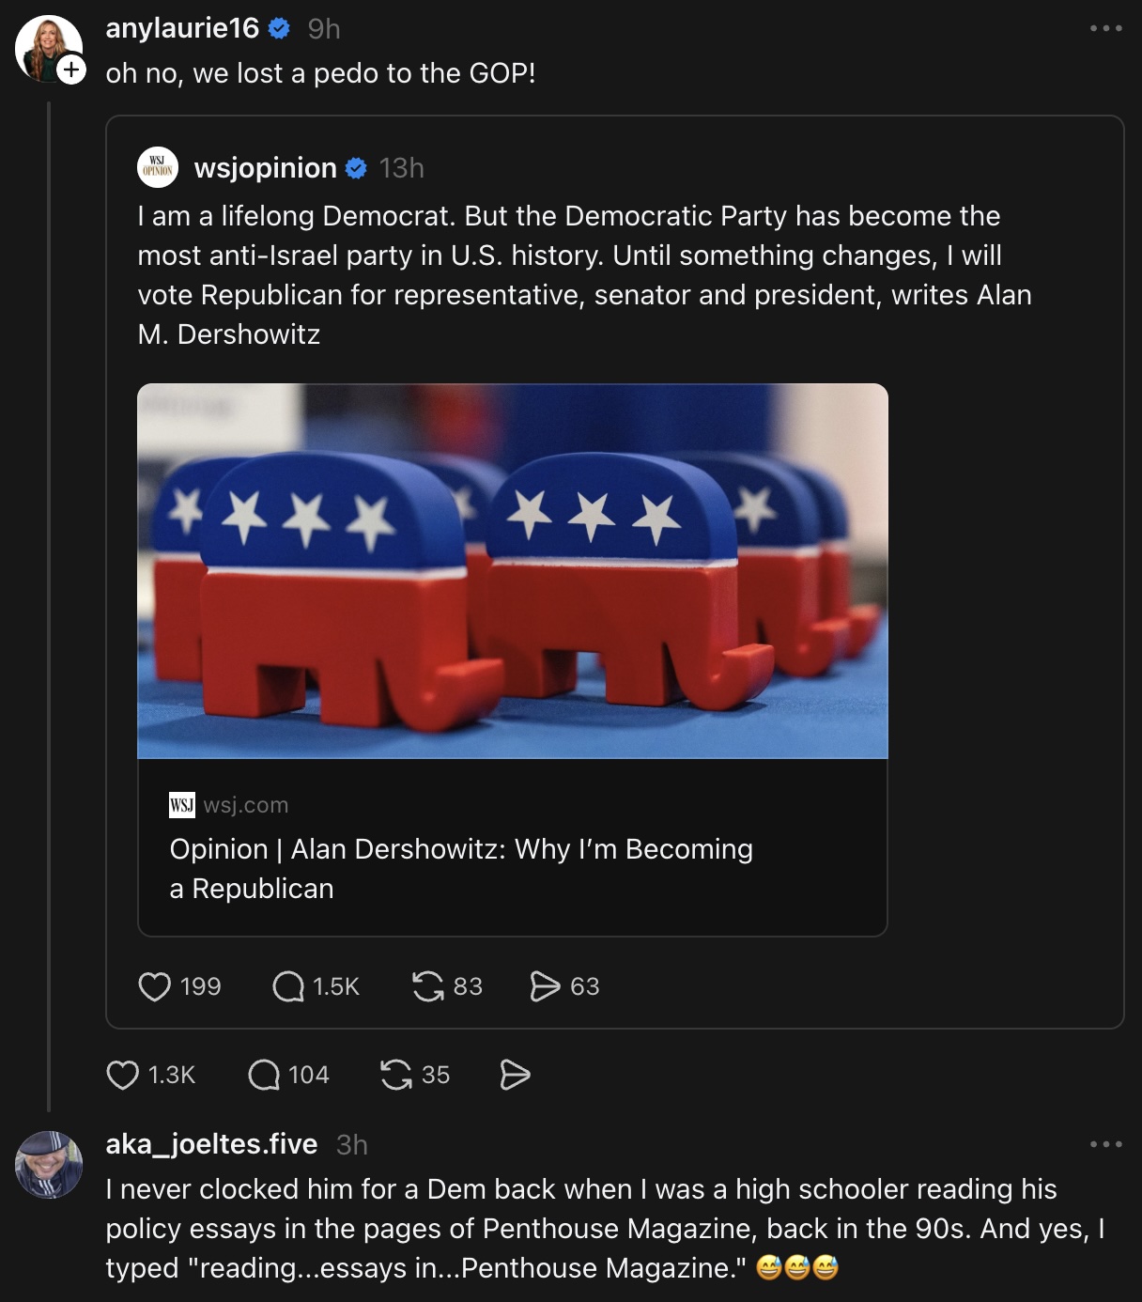Open comments on the quoted wsjopinion post
Viewport: 1142px width, 1302px height.
(x=288, y=986)
